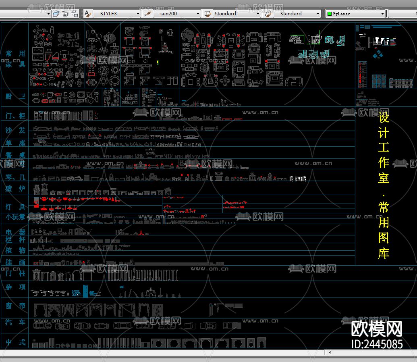Open the Table Style manager icon
This screenshot has width=417, height=362.
pyautogui.click(x=208, y=14)
